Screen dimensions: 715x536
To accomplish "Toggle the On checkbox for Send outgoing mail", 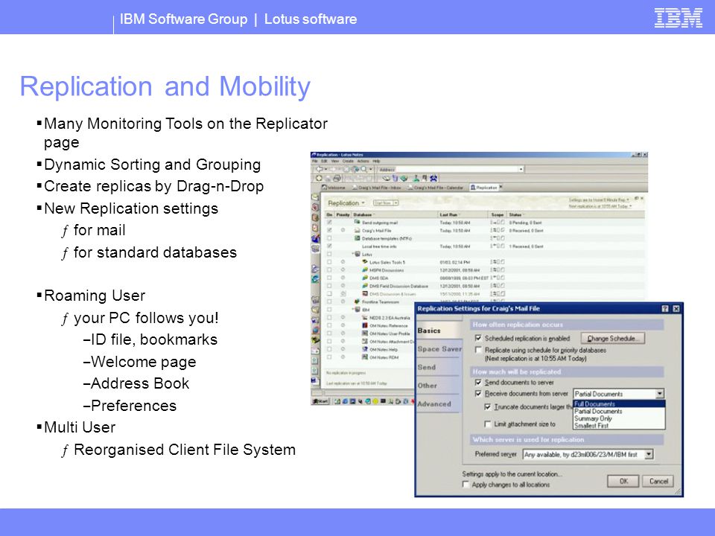I will [x=329, y=223].
